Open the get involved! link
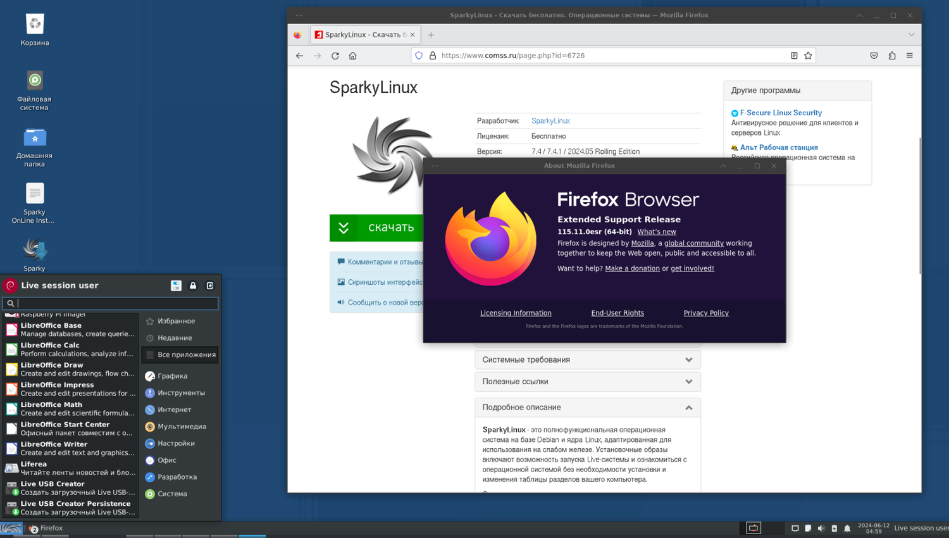 click(x=692, y=268)
